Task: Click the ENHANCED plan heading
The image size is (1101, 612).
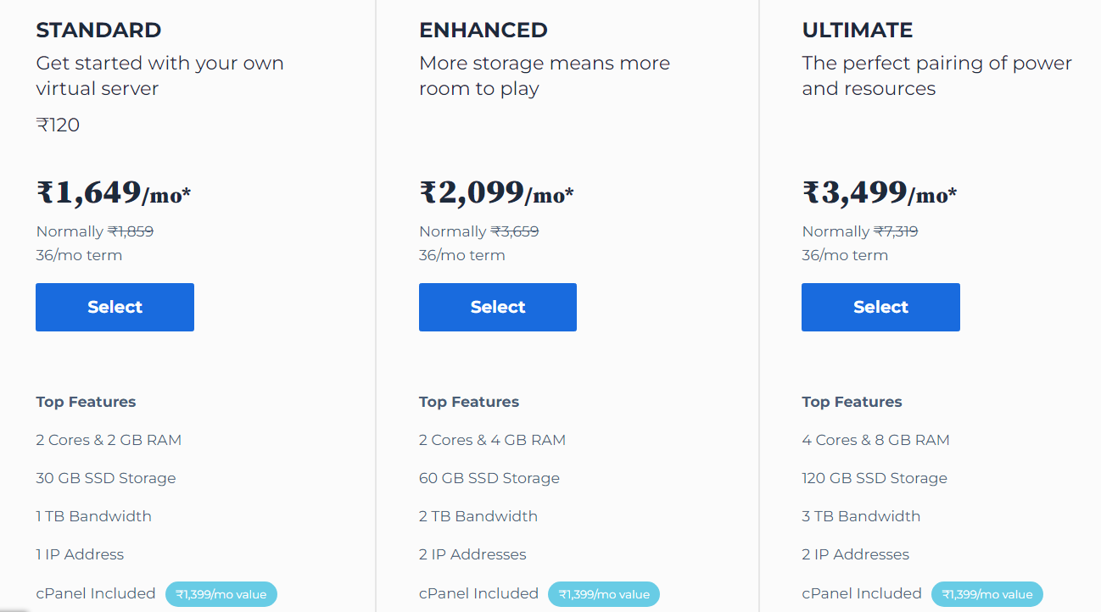Action: 483,31
